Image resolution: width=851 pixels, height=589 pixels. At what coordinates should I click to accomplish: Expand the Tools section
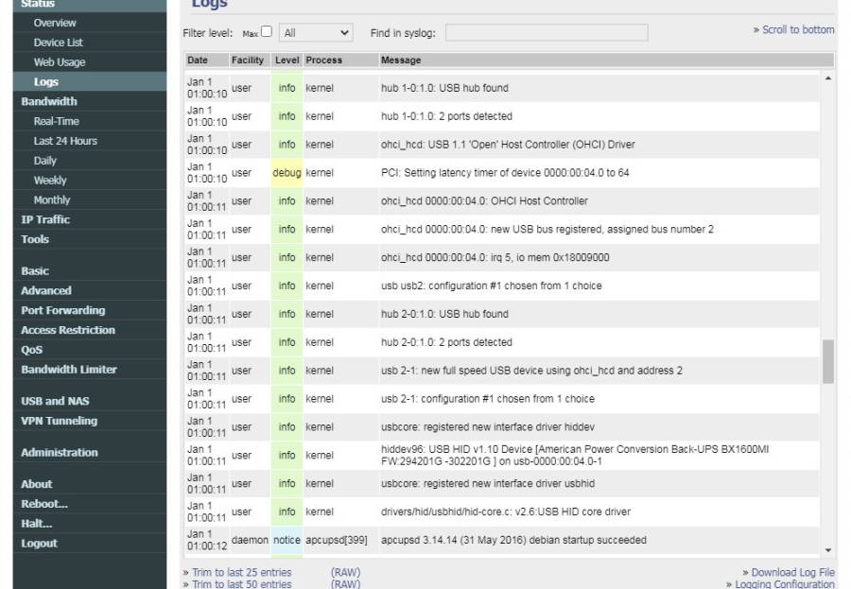35,239
